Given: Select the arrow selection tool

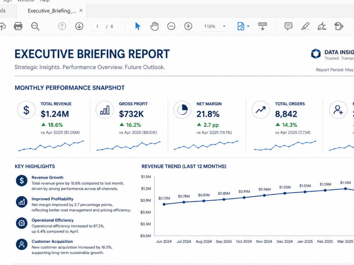Looking at the screenshot, I should (137, 26).
